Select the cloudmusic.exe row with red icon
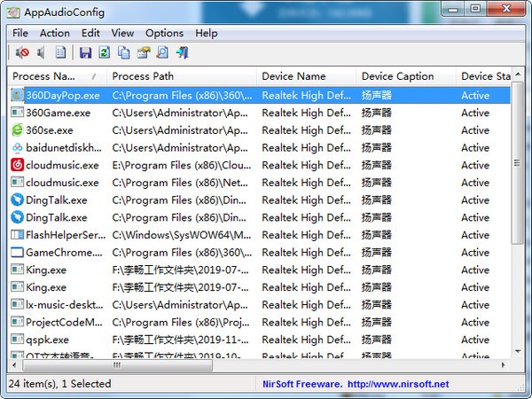 tap(62, 165)
